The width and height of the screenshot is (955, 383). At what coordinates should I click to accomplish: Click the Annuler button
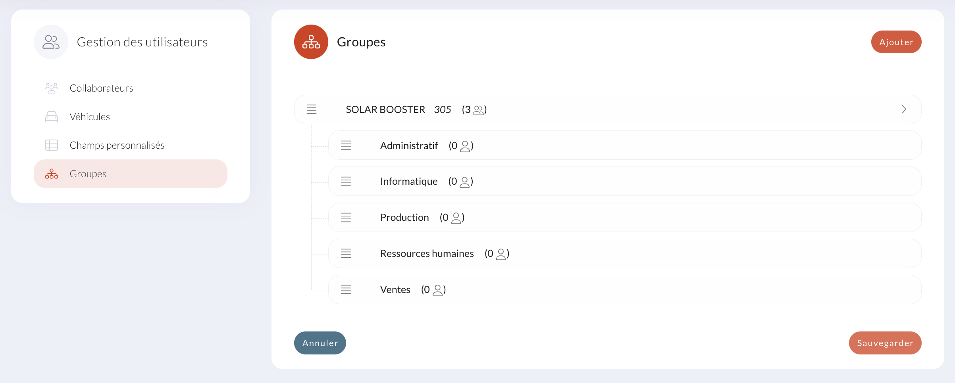click(320, 343)
